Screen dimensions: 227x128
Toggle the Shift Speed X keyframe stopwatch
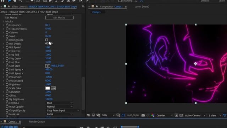[x=7, y=70]
